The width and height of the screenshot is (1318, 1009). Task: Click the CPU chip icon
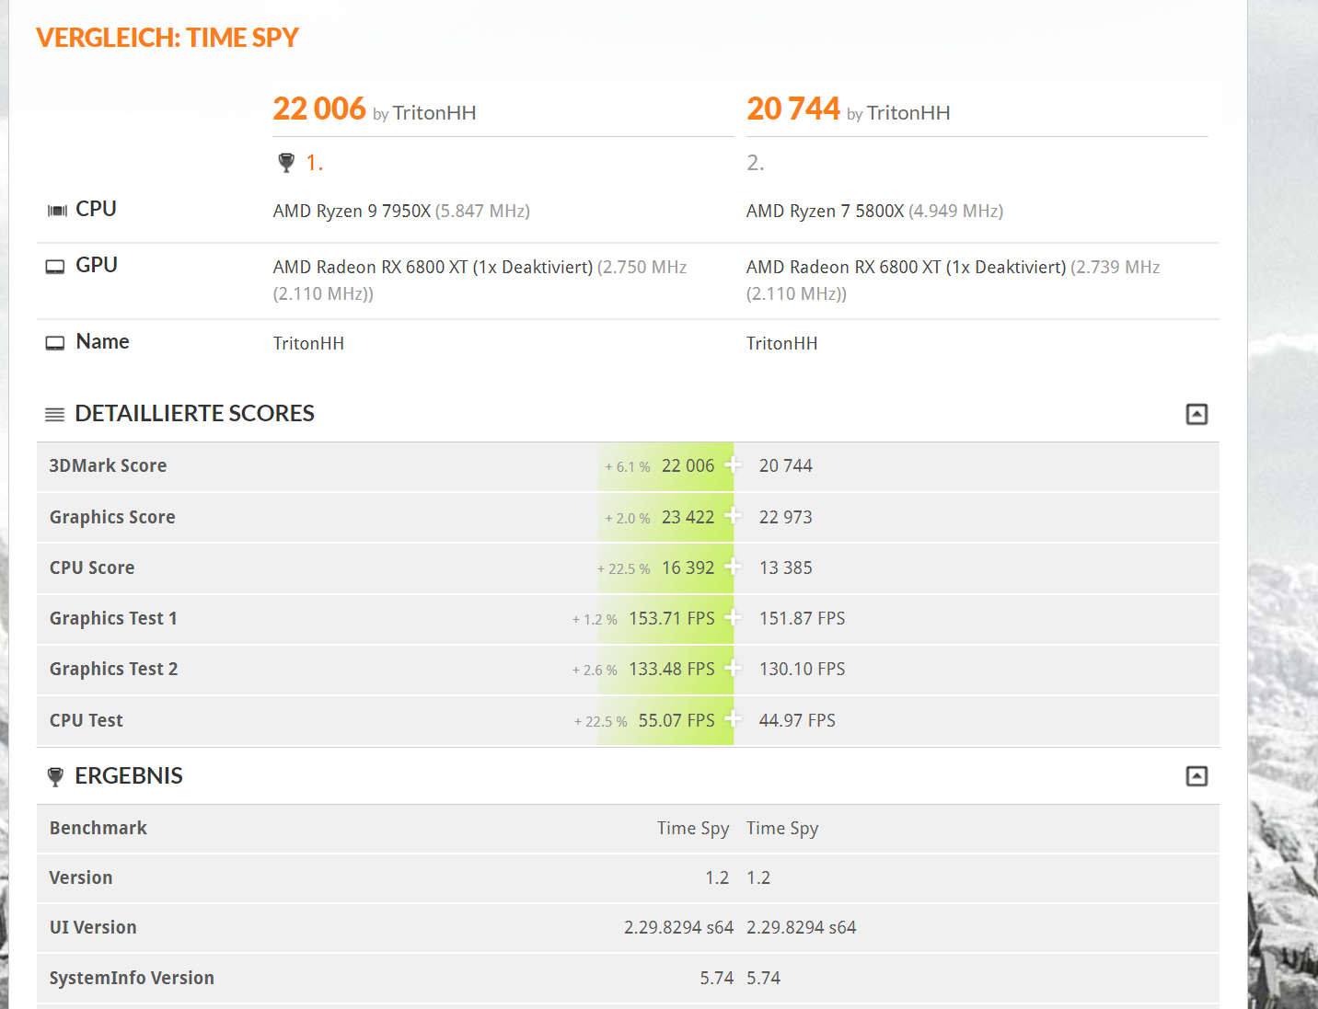(57, 211)
